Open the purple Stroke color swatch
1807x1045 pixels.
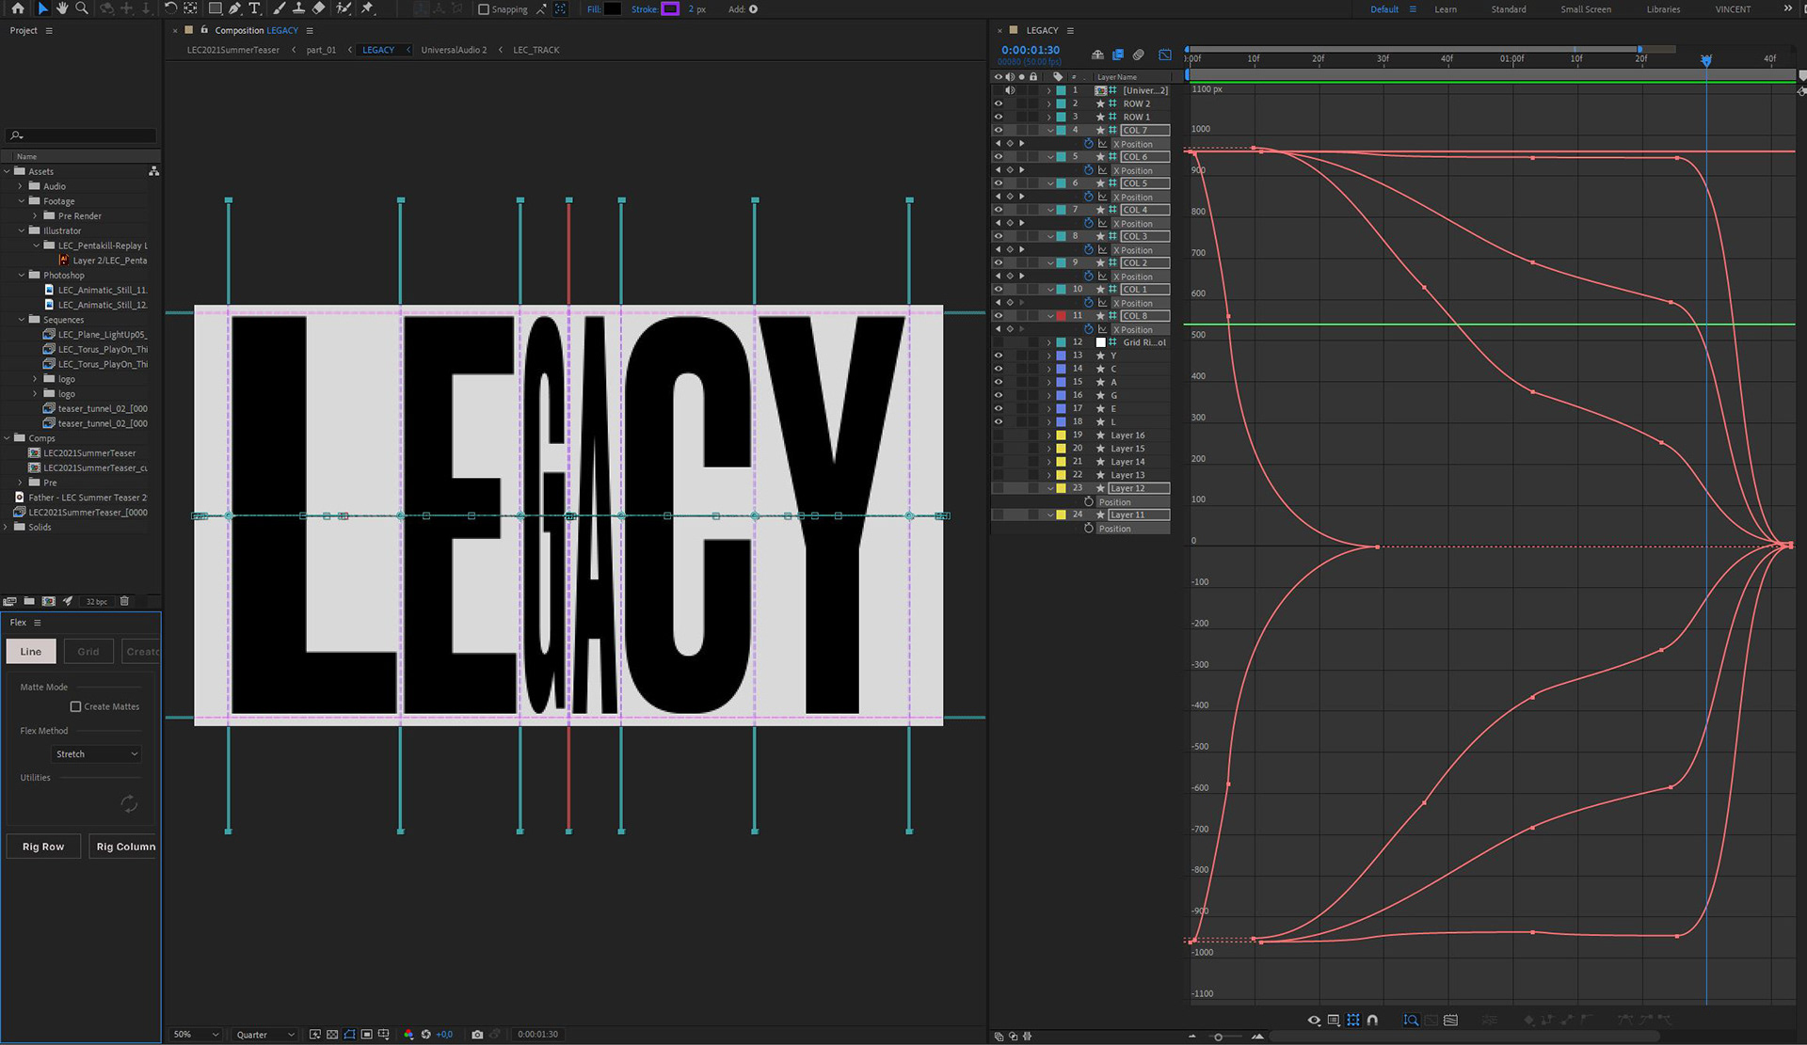point(670,9)
